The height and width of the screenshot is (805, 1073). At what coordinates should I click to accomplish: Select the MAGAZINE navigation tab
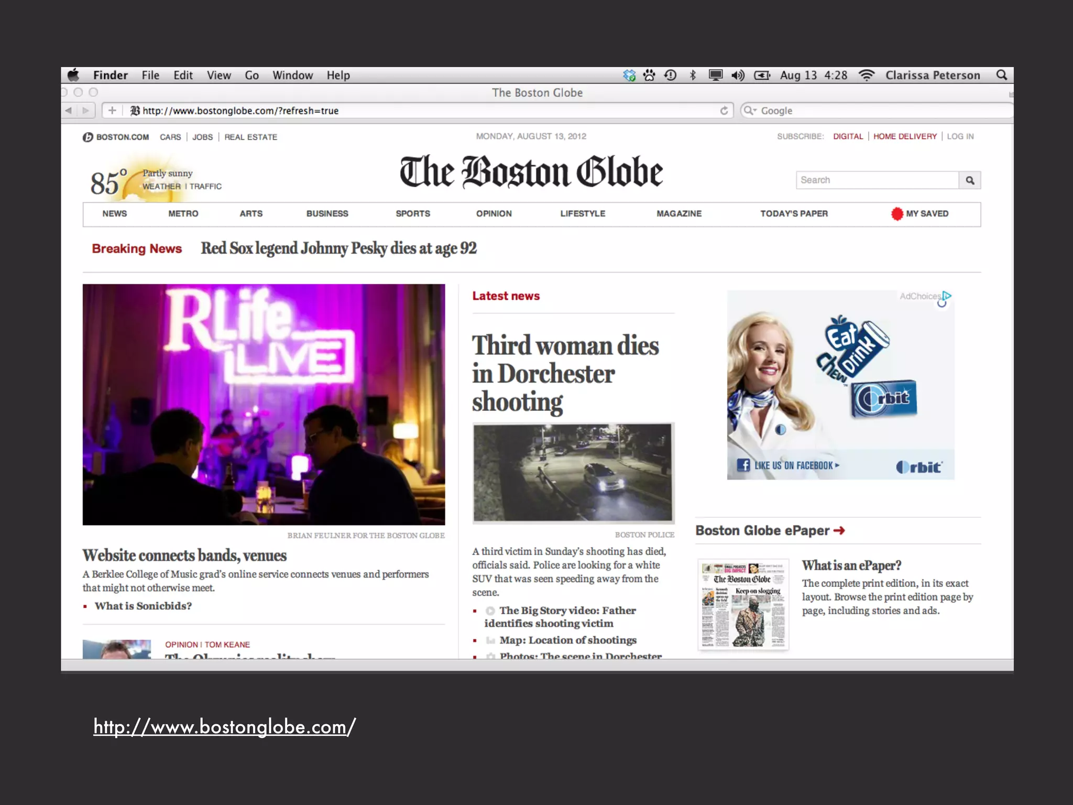[679, 214]
